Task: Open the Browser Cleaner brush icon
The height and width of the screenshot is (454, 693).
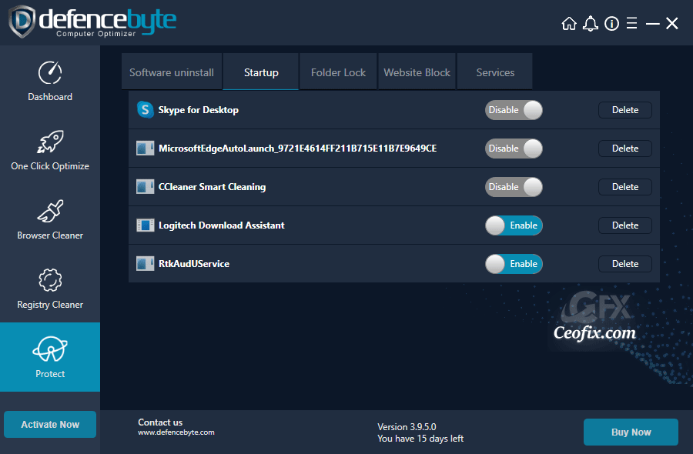Action: tap(50, 211)
